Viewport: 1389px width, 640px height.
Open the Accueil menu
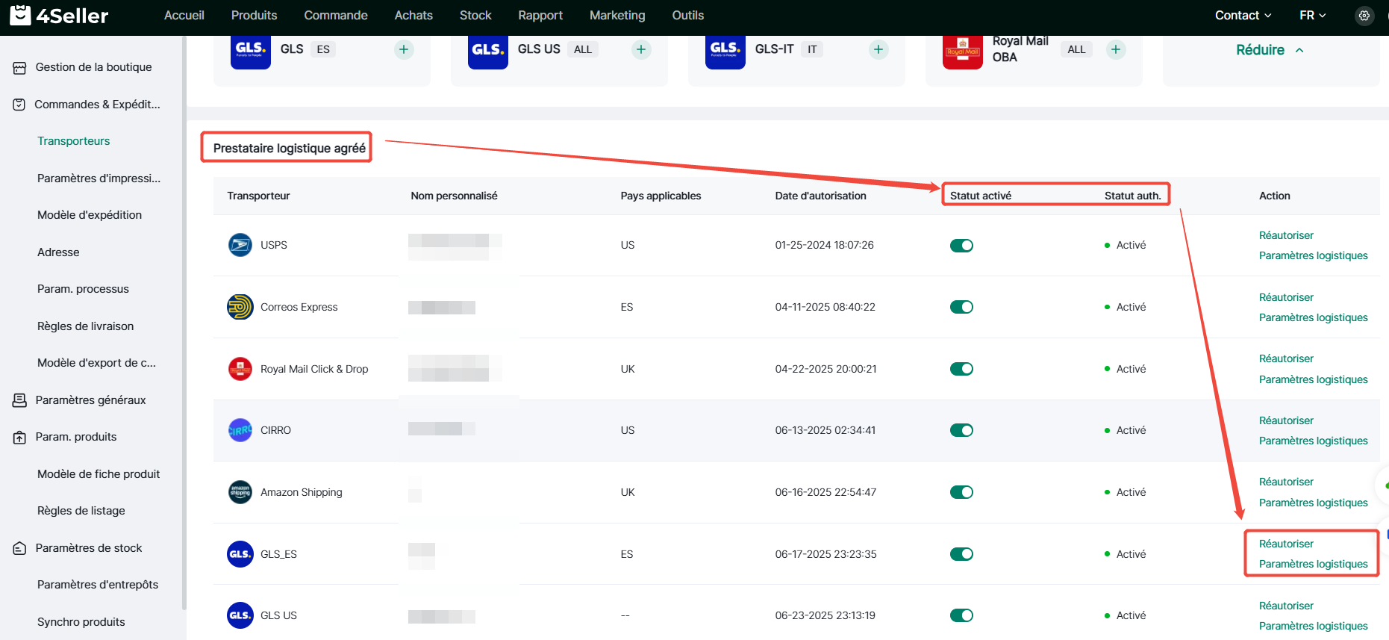pyautogui.click(x=184, y=15)
